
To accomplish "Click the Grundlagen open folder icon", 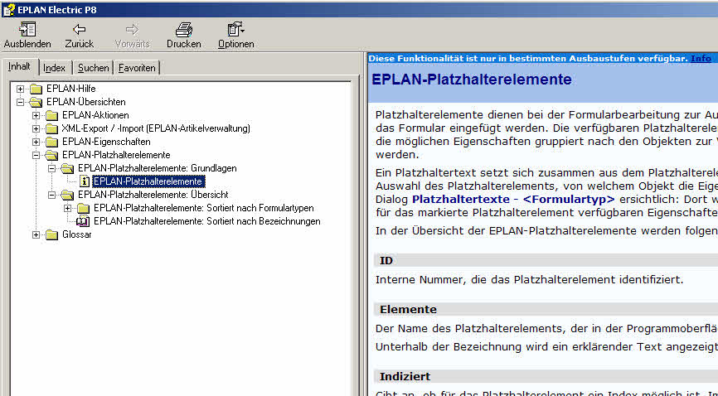I will tap(67, 168).
